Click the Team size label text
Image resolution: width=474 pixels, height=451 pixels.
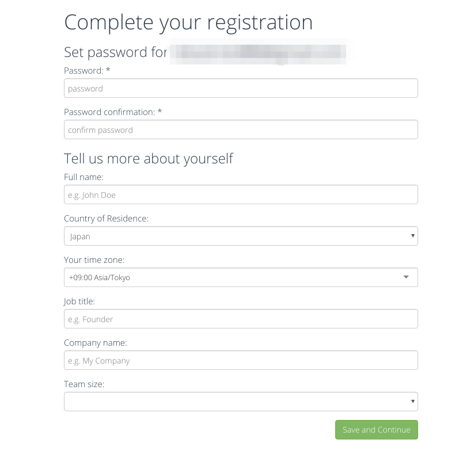click(x=84, y=384)
